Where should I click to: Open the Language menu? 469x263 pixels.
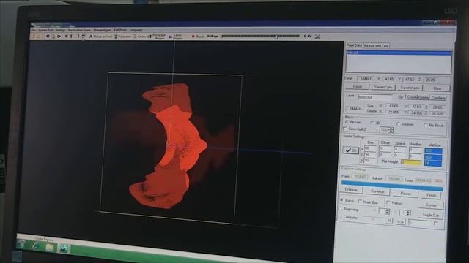pos(136,30)
